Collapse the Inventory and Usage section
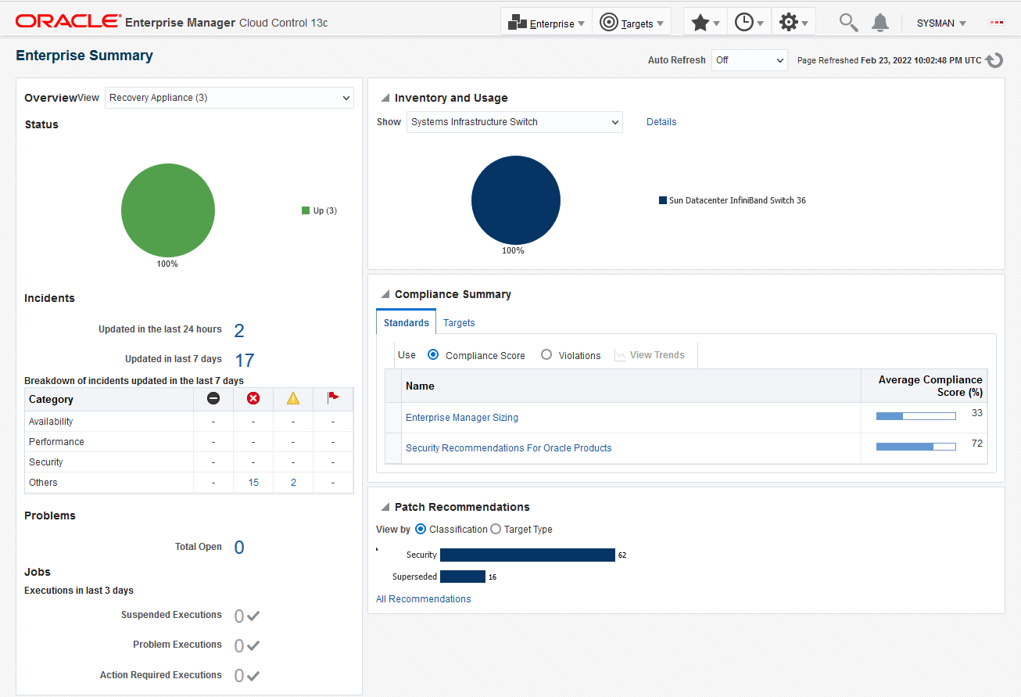 385,98
